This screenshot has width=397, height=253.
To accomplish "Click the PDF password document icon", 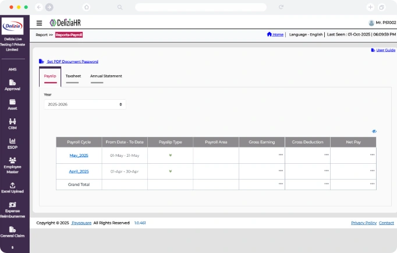I will coord(41,61).
